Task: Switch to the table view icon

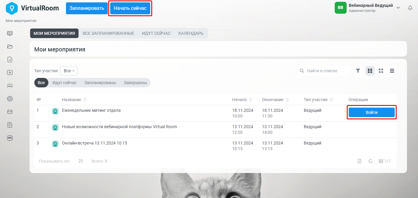Action: (x=370, y=71)
